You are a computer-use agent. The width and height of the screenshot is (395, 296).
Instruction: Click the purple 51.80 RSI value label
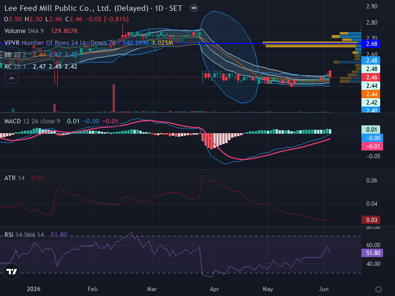click(372, 253)
